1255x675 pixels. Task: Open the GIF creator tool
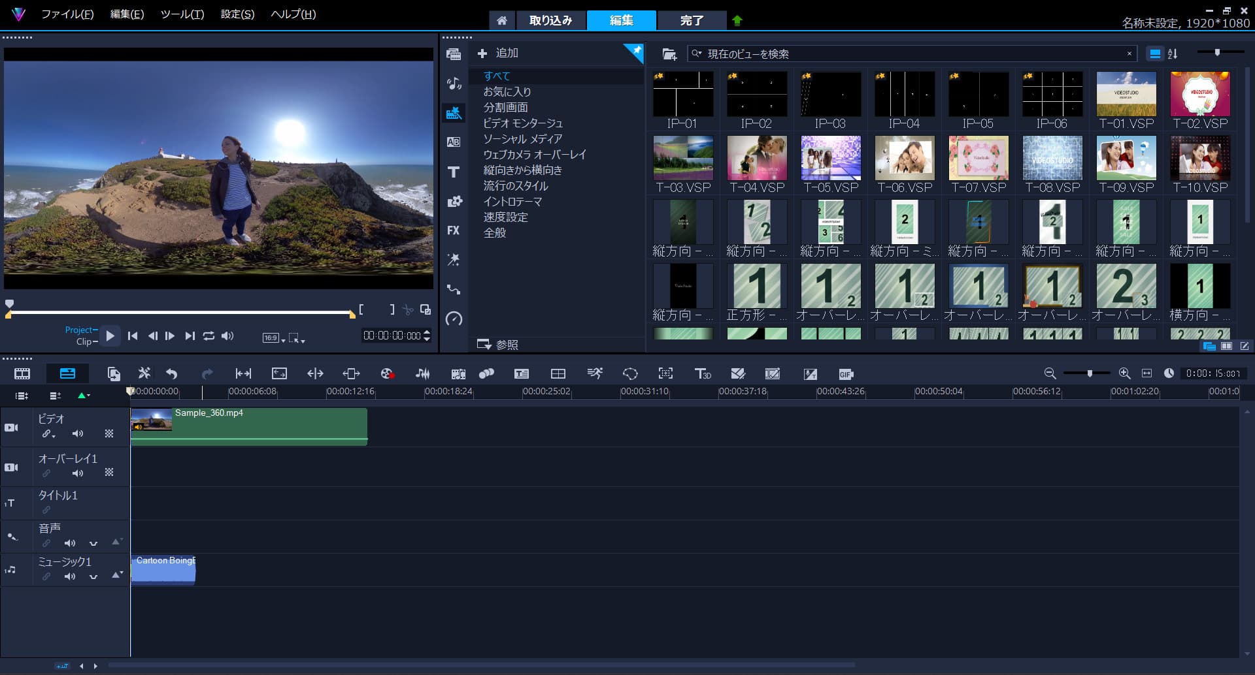tap(846, 374)
